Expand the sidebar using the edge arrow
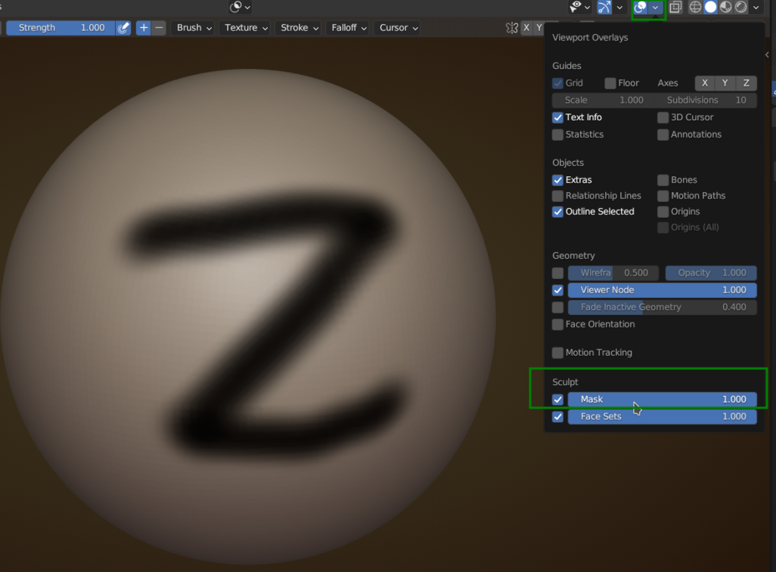The height and width of the screenshot is (572, 776). [767, 55]
